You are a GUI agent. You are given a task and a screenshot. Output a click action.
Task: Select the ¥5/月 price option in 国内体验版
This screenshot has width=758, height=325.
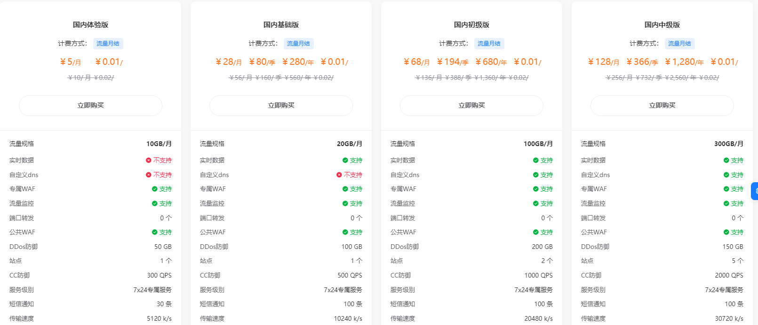tap(71, 62)
